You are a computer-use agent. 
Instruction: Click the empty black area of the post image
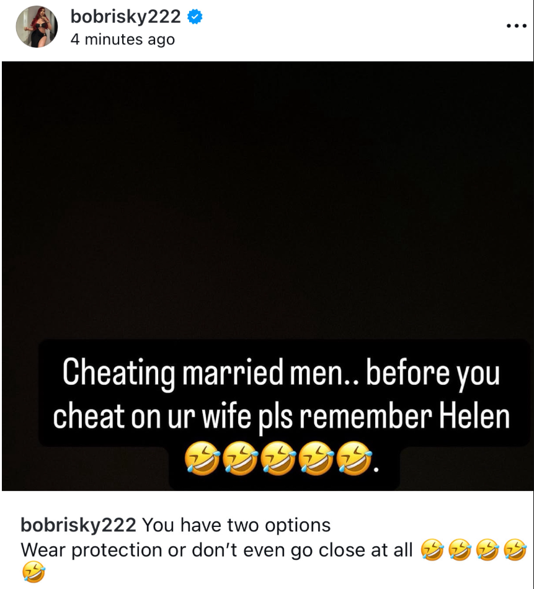[x=267, y=199]
